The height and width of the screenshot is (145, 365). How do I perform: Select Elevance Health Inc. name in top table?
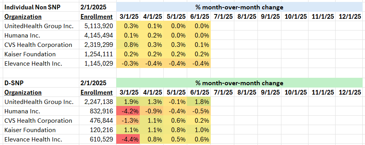pos(33,63)
